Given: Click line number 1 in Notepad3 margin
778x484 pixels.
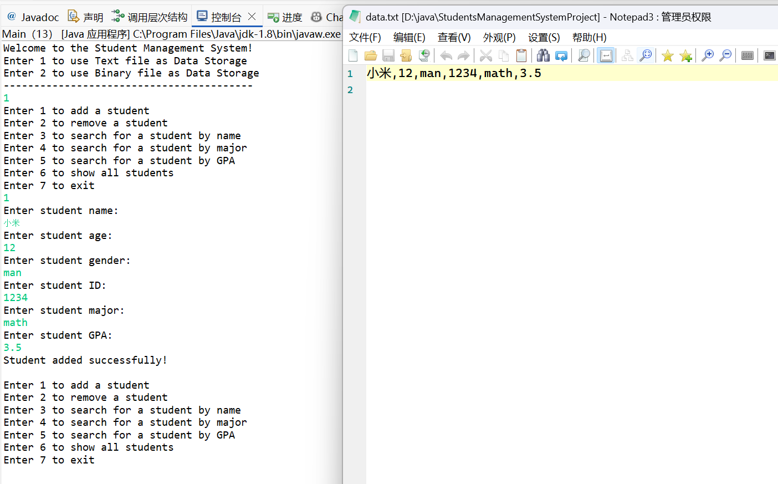Looking at the screenshot, I should 350,74.
